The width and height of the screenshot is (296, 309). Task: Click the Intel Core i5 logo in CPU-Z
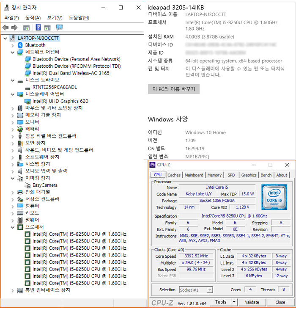(x=274, y=197)
